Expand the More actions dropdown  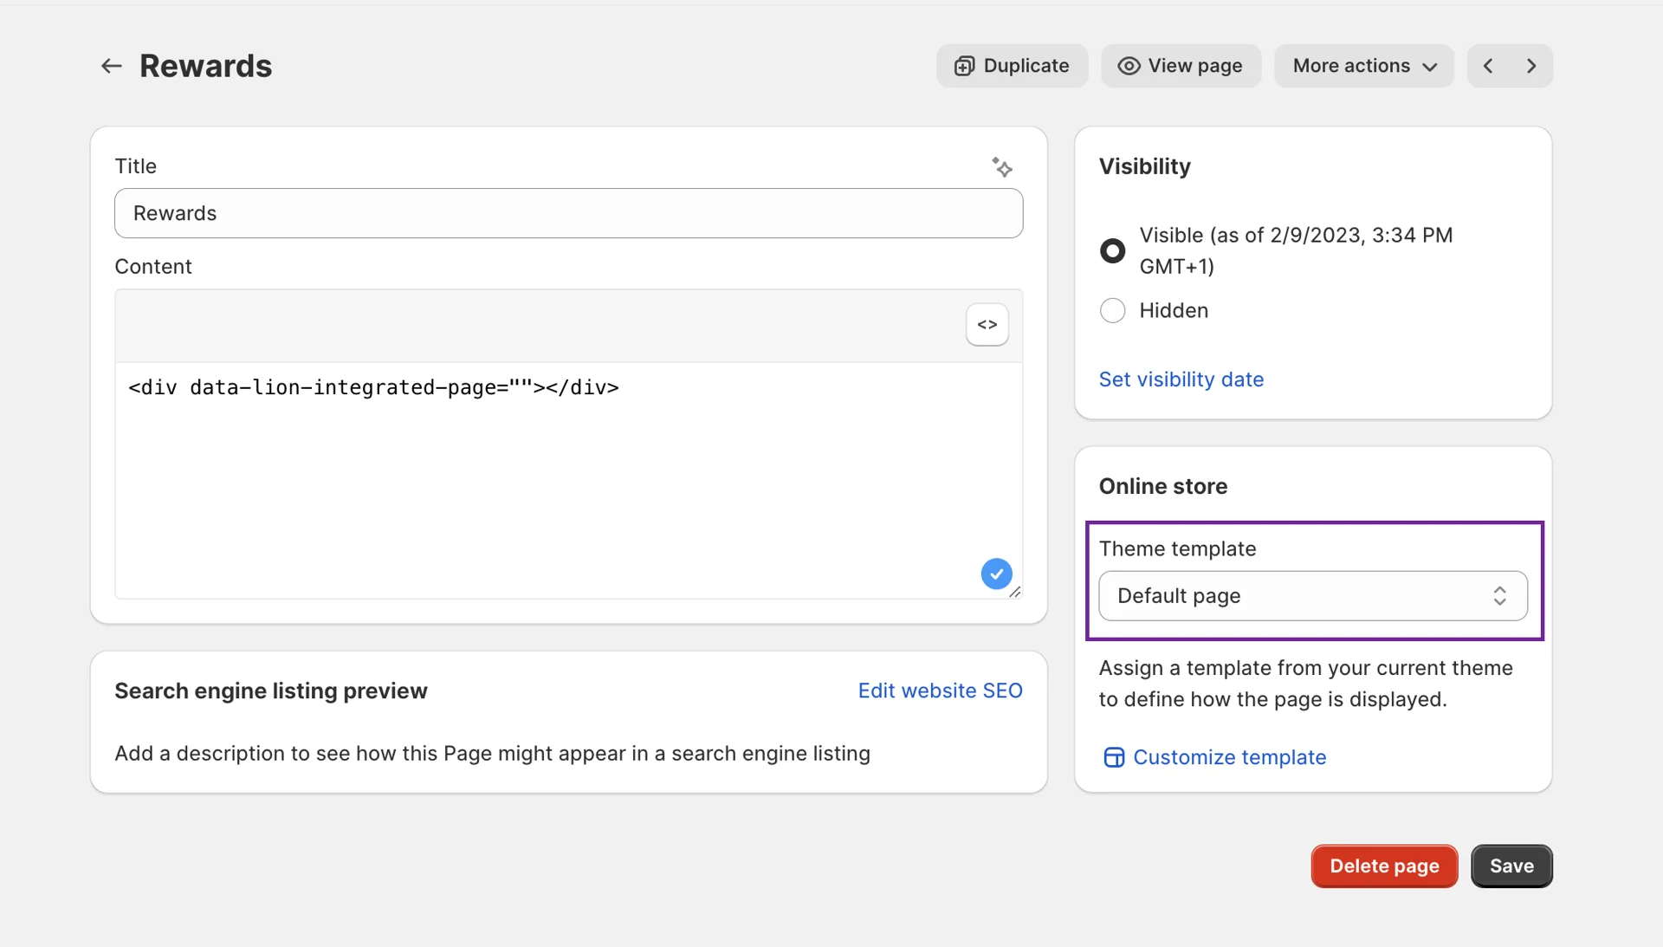1363,66
